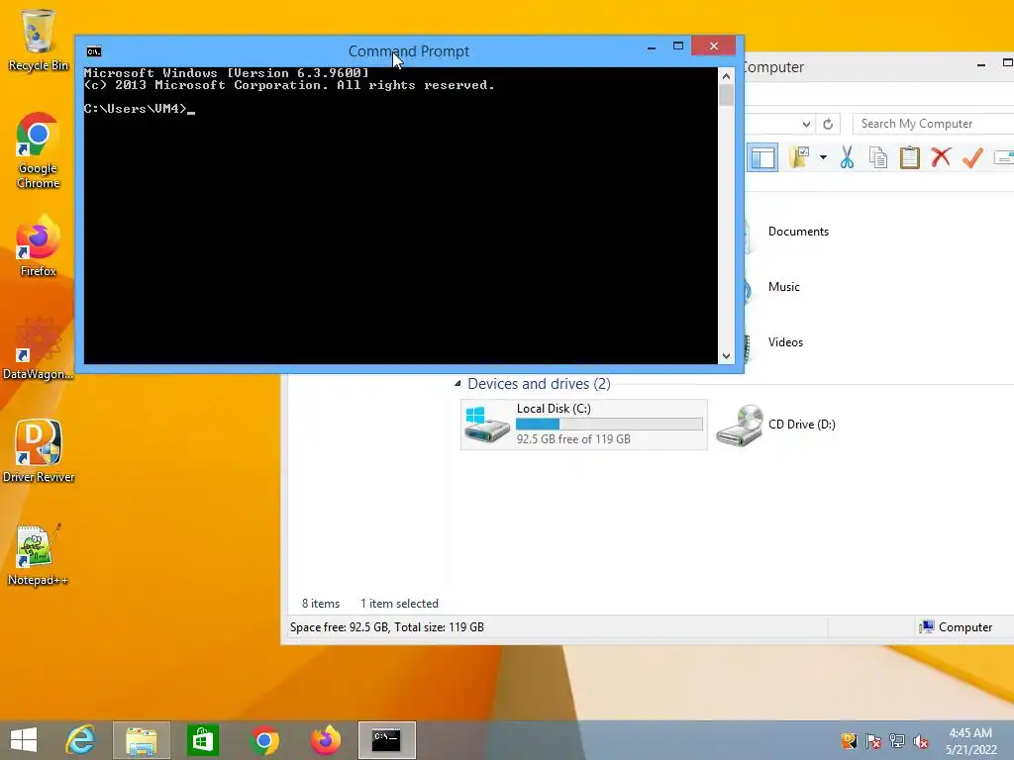Click the network status tray icon
Viewport: 1014px width, 760px height.
pyautogui.click(x=897, y=741)
